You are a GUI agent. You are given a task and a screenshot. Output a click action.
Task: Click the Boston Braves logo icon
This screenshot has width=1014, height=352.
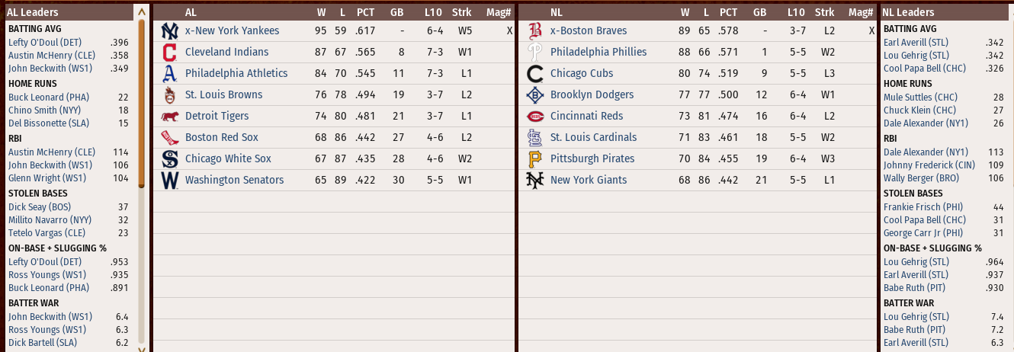535,31
